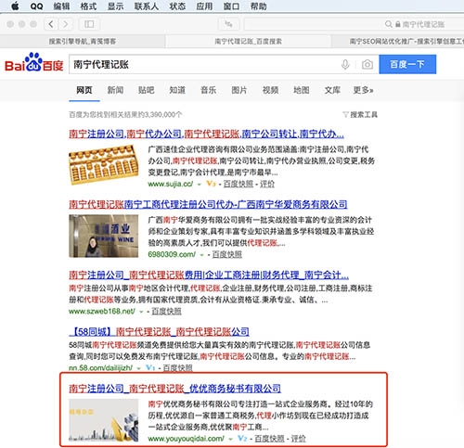Open the 联系人 menu in the menu bar

[x=147, y=6]
